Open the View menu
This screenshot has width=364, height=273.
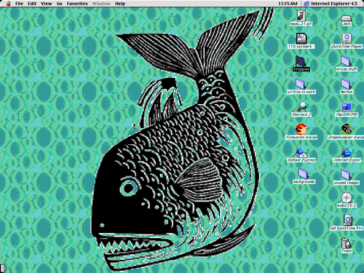point(46,4)
